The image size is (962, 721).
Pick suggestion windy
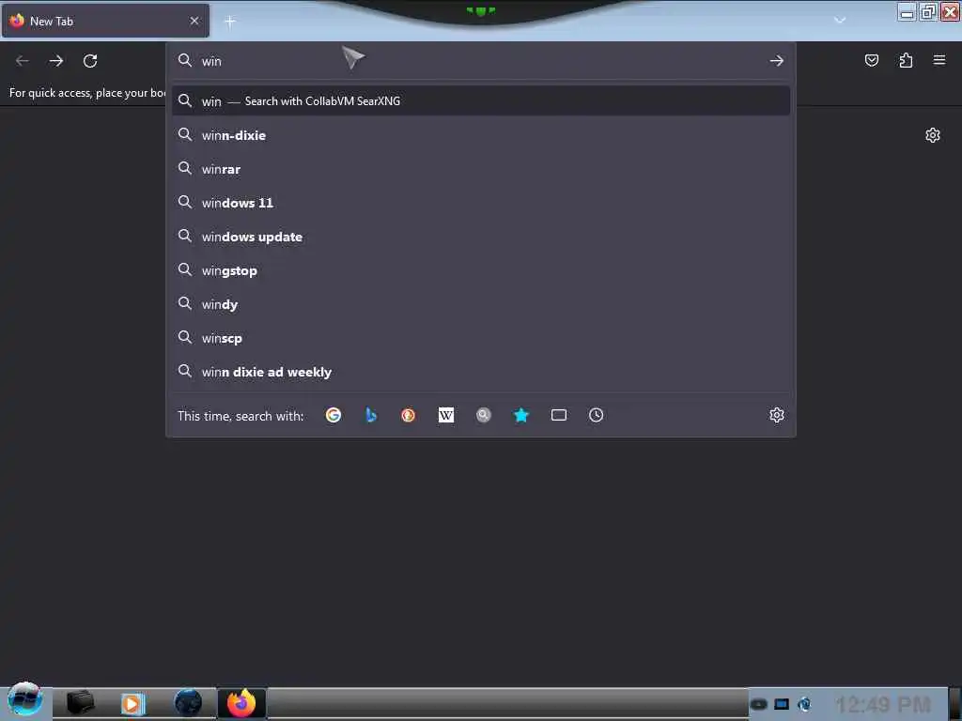point(481,304)
